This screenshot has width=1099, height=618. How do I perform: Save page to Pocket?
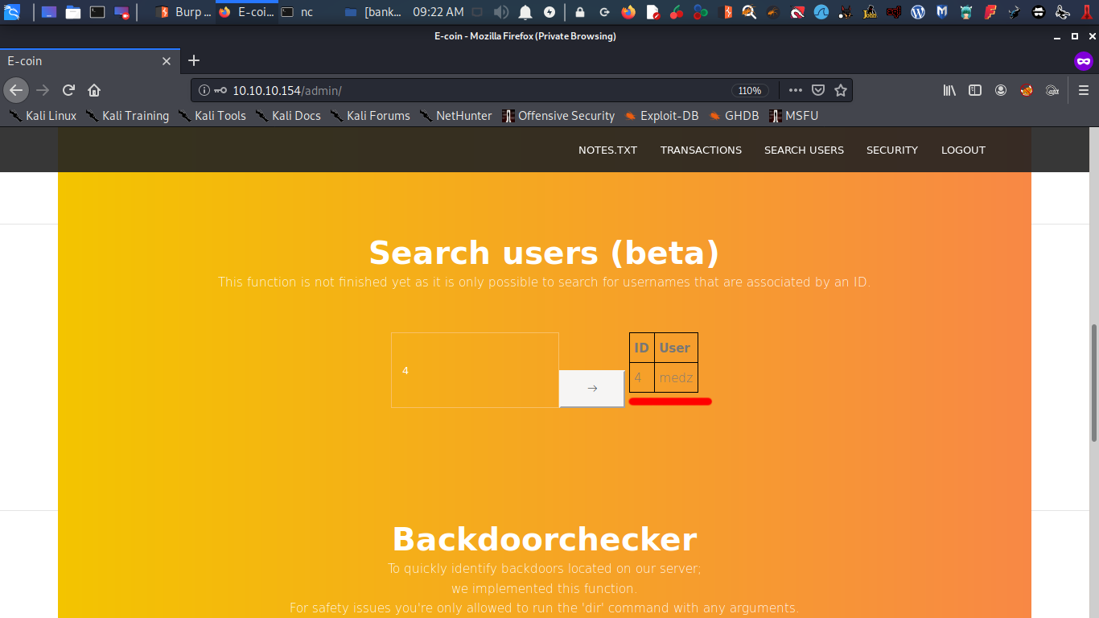point(818,90)
